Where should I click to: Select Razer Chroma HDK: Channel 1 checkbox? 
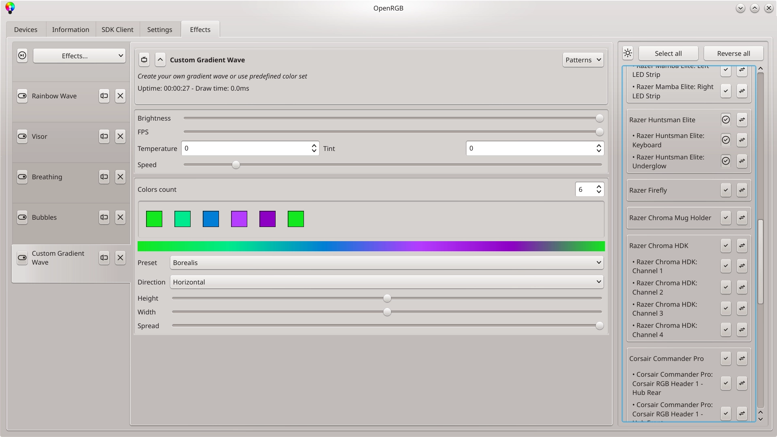pyautogui.click(x=726, y=266)
